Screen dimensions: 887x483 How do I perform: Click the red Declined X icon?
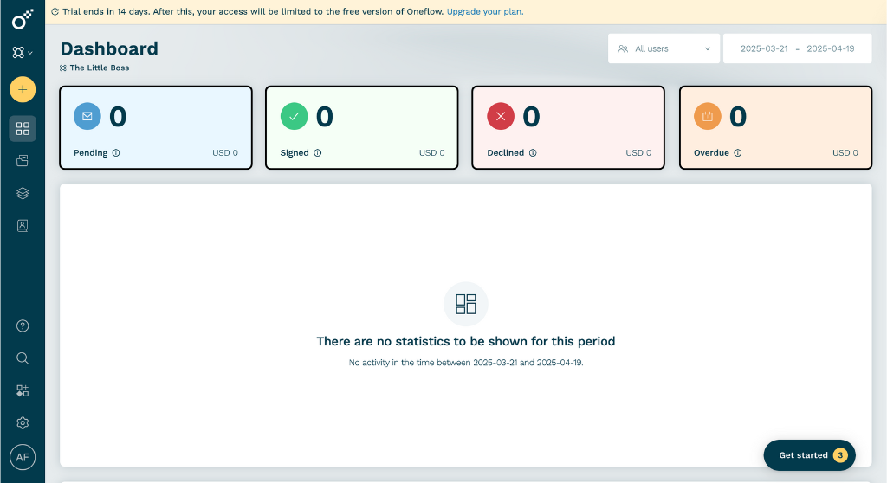click(501, 117)
